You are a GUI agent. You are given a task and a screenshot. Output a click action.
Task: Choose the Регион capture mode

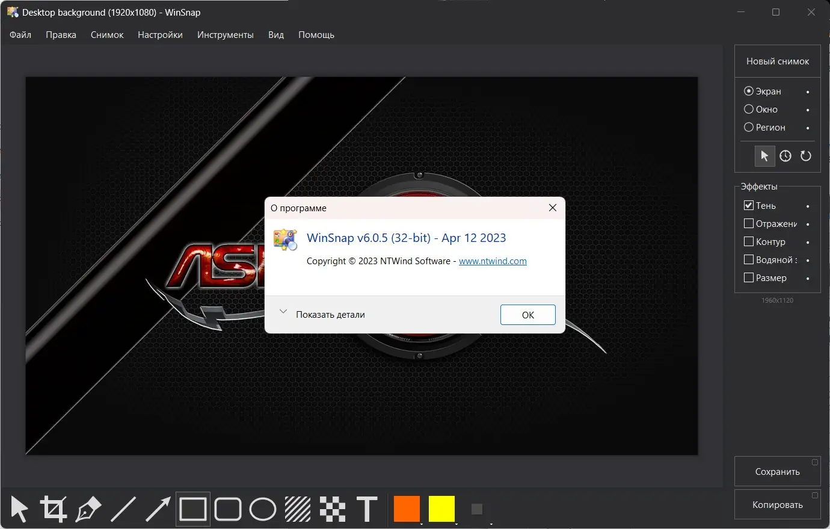764,128
